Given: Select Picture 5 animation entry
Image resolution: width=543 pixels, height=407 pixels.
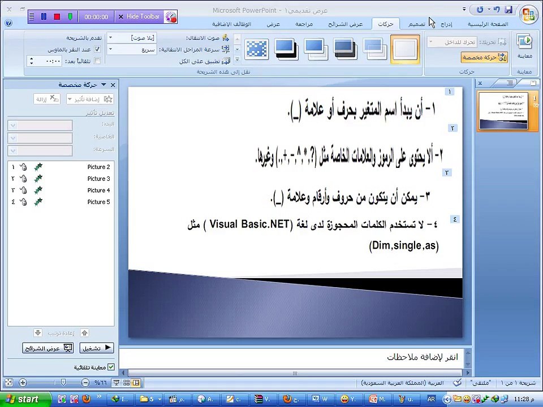Looking at the screenshot, I should point(61,202).
